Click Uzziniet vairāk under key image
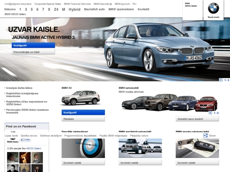The image size is (230, 172). [x=197, y=163]
